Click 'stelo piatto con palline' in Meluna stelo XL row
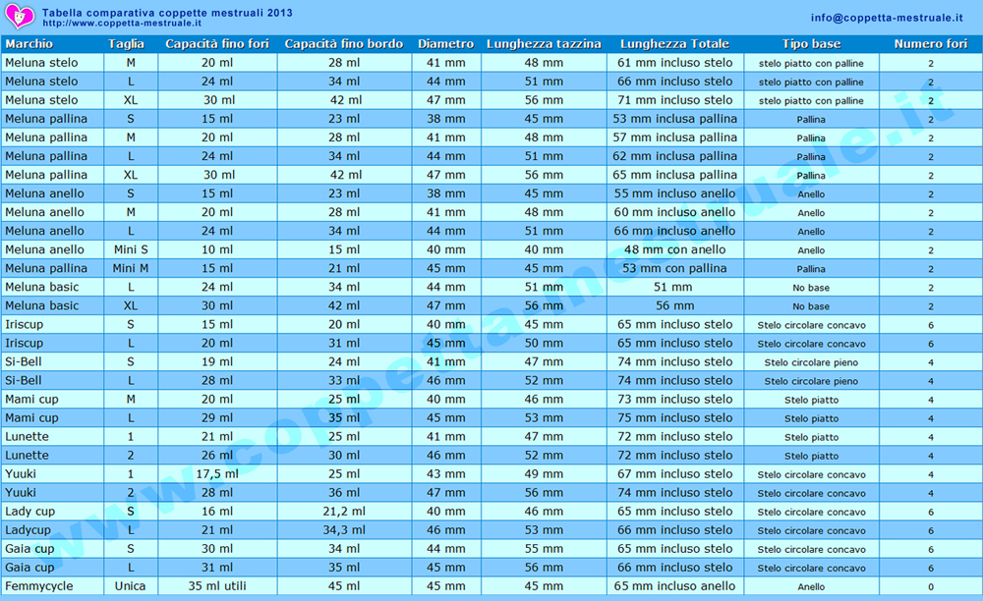Image resolution: width=983 pixels, height=601 pixels. [811, 101]
